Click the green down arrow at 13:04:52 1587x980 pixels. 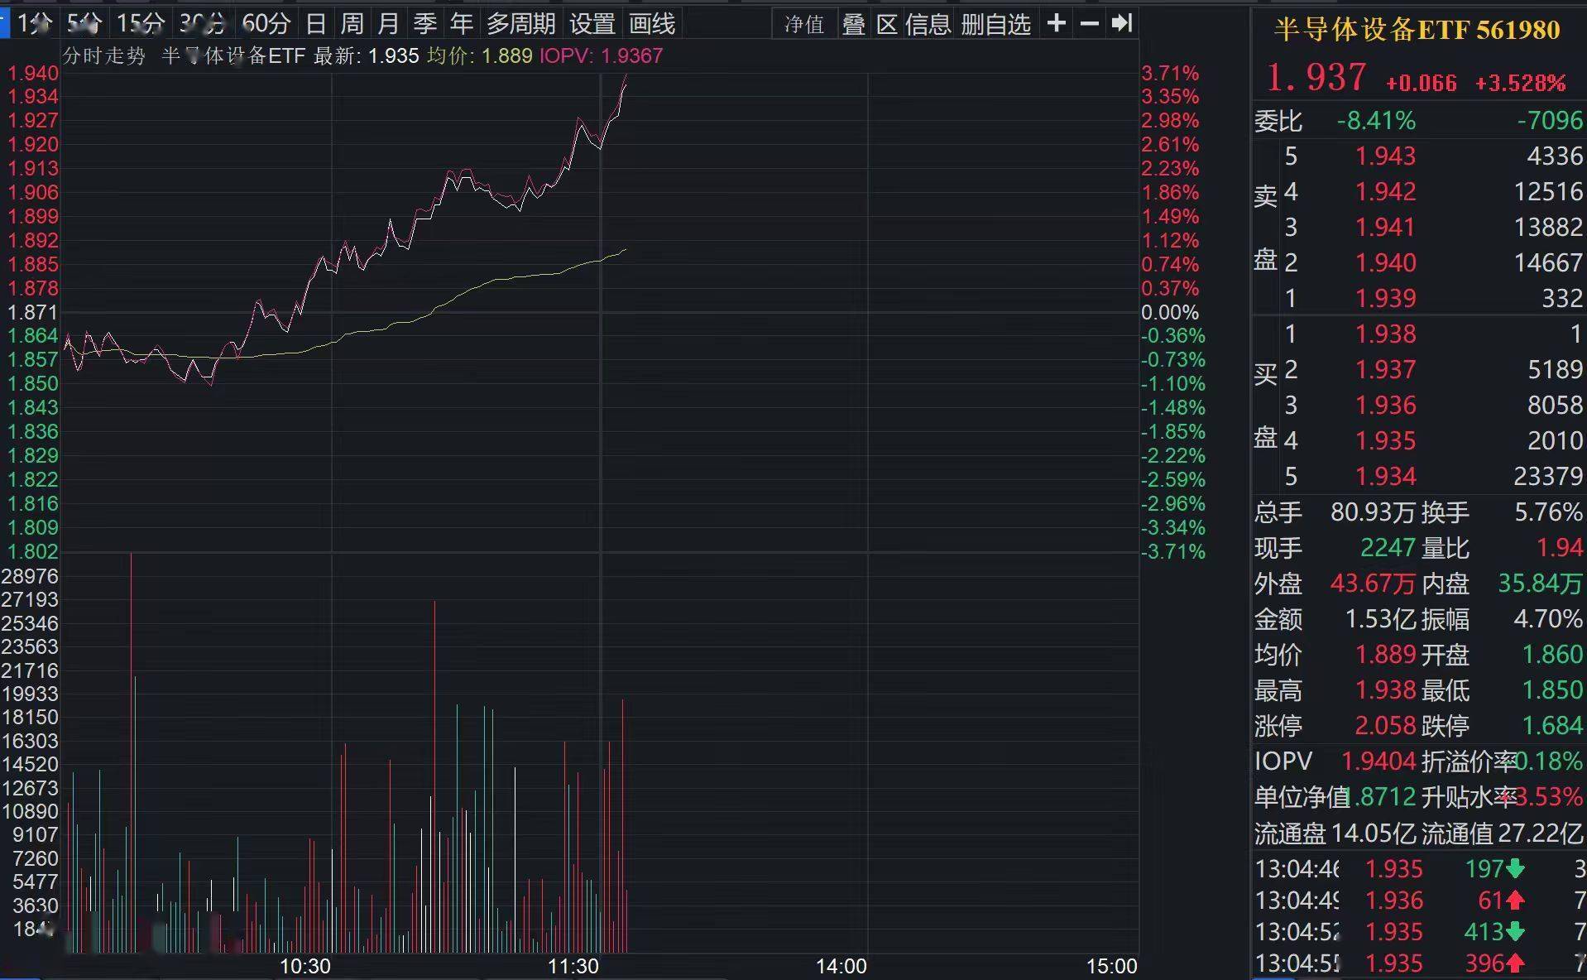(1515, 931)
